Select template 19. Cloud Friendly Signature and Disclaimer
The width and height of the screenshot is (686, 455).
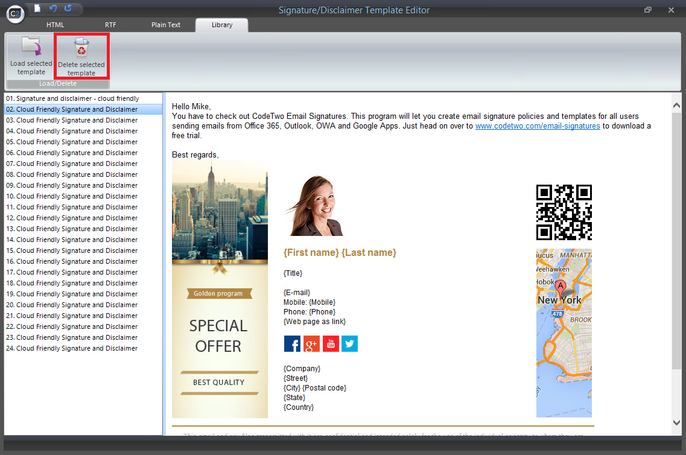(x=83, y=294)
